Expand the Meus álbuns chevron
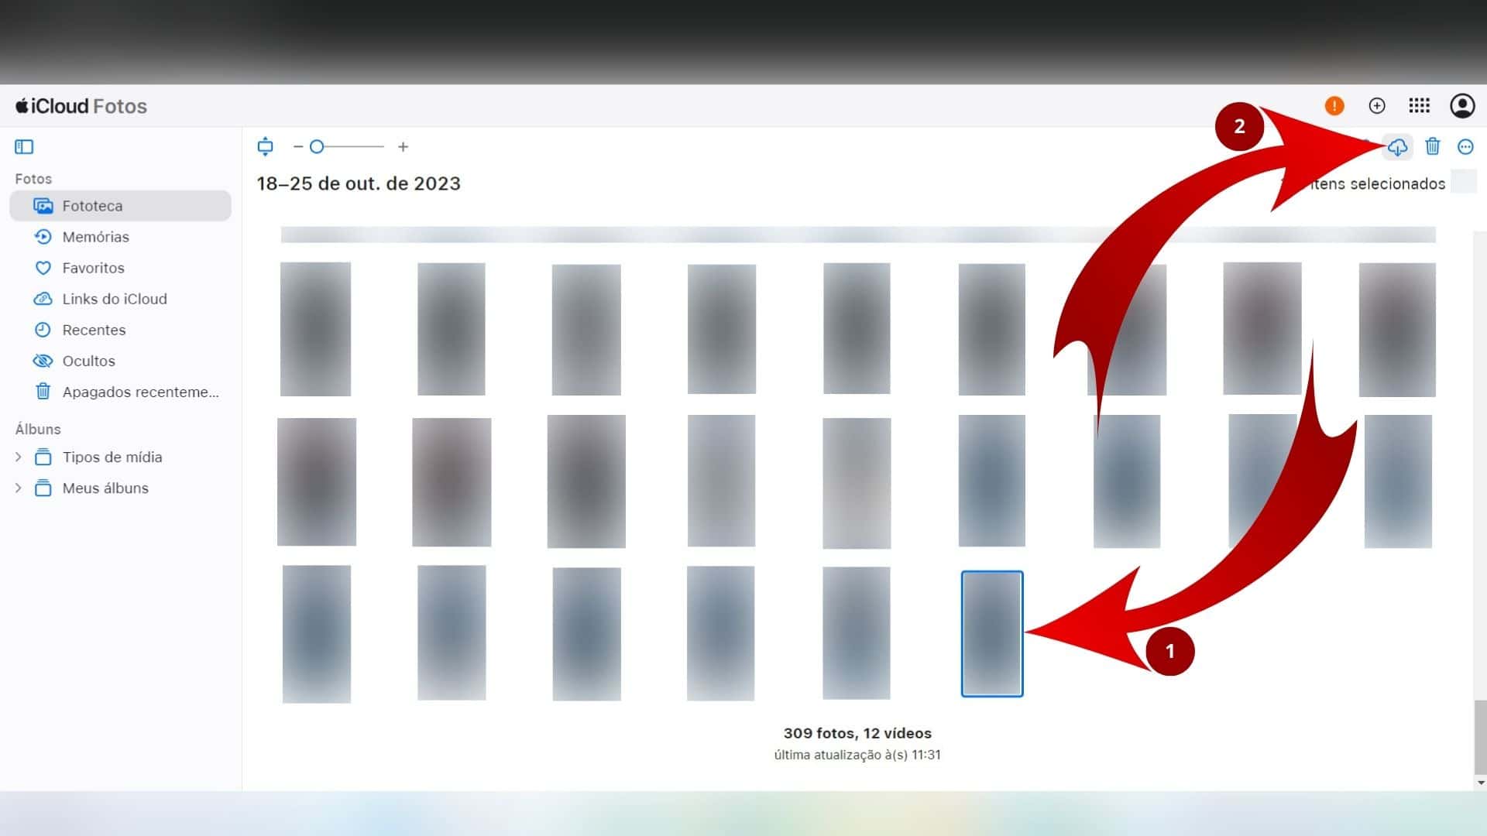This screenshot has height=836, width=1487. tap(19, 488)
